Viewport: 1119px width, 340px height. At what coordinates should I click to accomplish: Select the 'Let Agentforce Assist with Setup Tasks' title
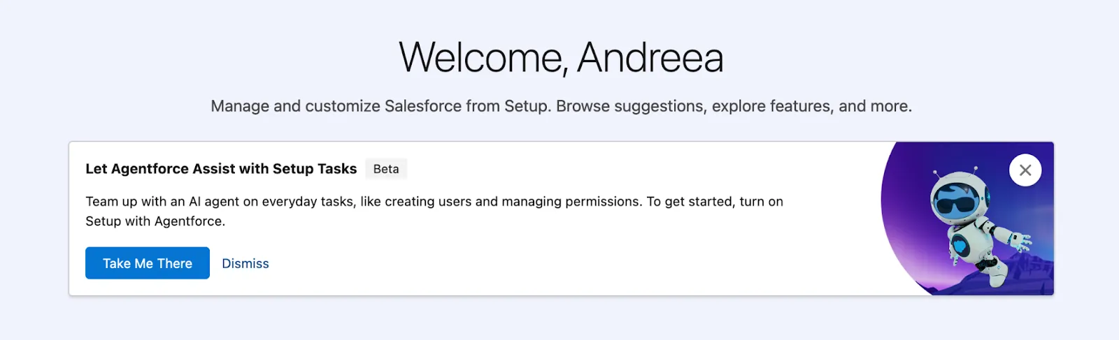coord(221,169)
